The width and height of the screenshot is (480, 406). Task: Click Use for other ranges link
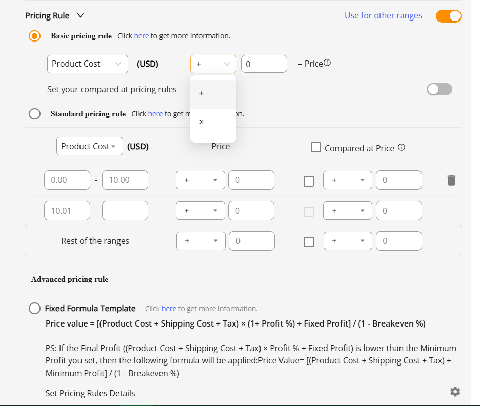383,15
